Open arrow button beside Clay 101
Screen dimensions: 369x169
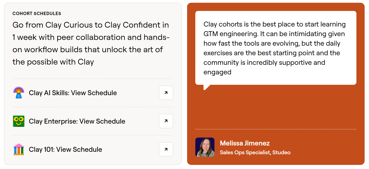(x=166, y=149)
